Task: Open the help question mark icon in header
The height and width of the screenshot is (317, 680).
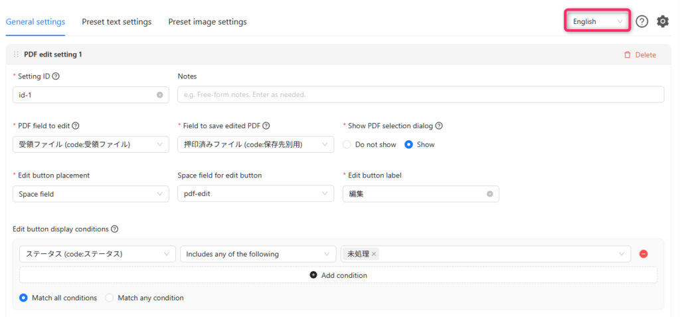Action: [642, 21]
